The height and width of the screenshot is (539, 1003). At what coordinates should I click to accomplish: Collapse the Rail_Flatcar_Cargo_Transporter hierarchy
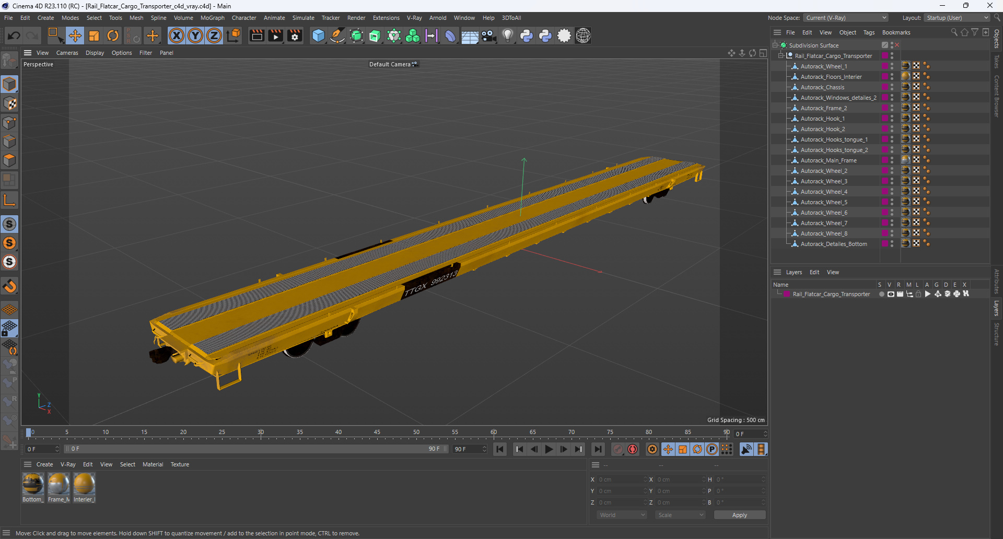(x=781, y=55)
